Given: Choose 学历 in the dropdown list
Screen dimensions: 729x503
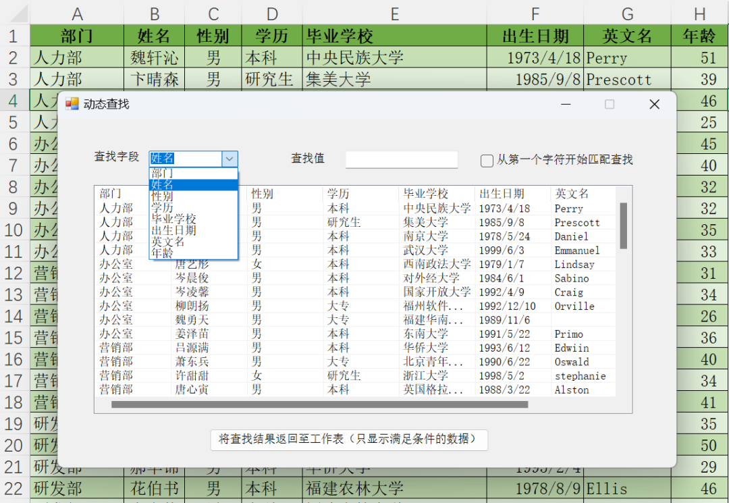Looking at the screenshot, I should click(x=194, y=207).
